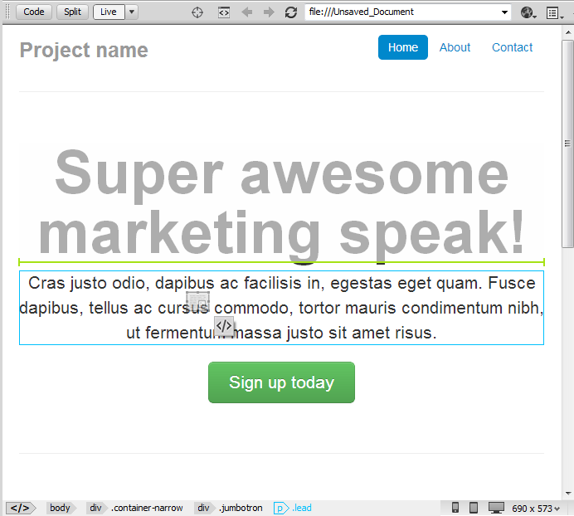Open the Live View options list icon
The image size is (574, 516).
point(554,13)
